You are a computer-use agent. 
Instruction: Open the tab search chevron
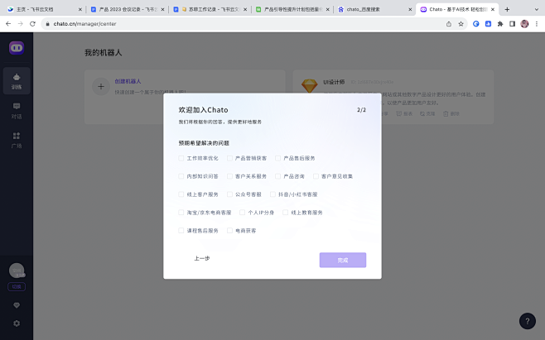[537, 9]
